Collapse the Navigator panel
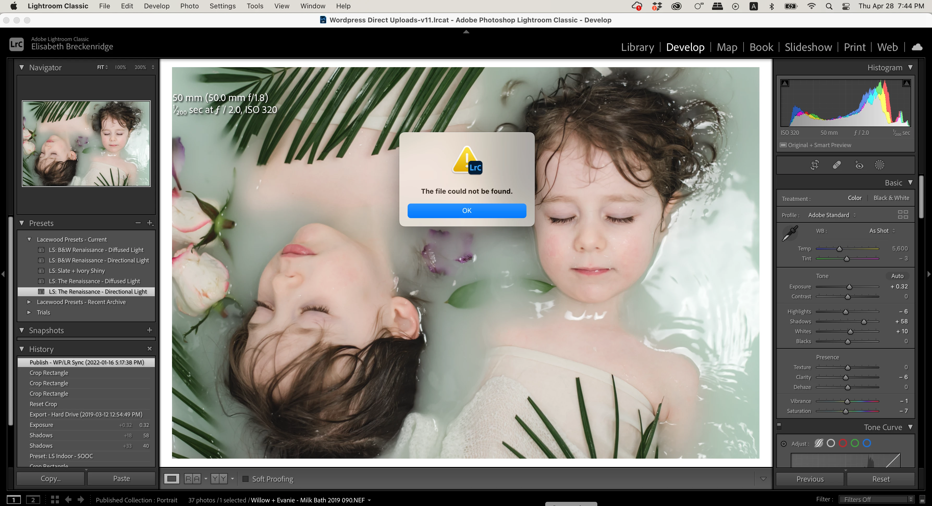Image resolution: width=932 pixels, height=506 pixels. [x=22, y=68]
